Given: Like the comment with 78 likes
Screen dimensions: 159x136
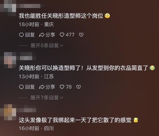Looking at the screenshot, I should tap(62, 87).
